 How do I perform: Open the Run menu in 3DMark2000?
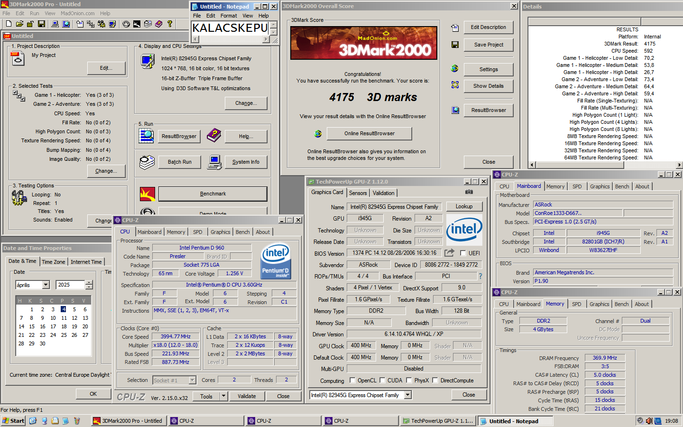pos(35,13)
